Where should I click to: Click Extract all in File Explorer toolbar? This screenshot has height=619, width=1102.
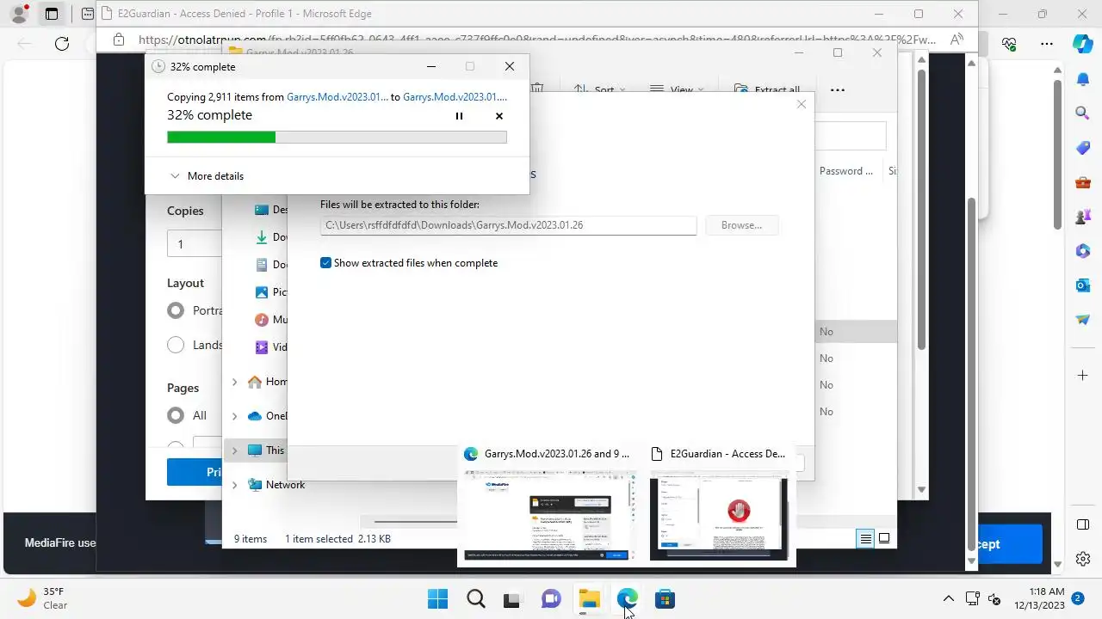pyautogui.click(x=767, y=89)
